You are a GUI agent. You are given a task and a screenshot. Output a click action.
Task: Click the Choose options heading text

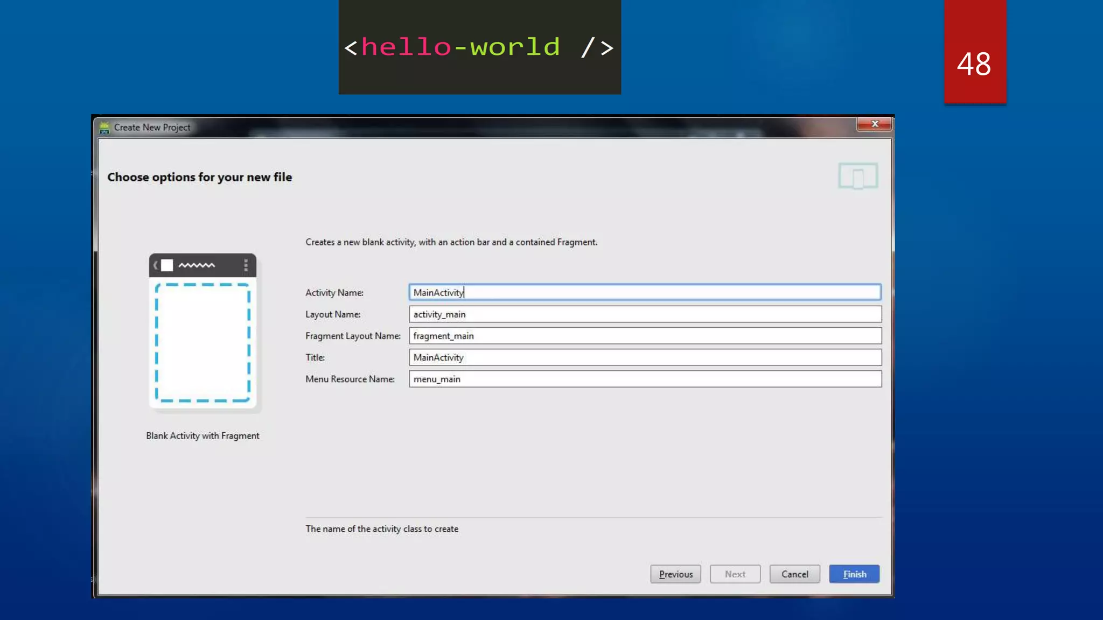[x=199, y=177]
